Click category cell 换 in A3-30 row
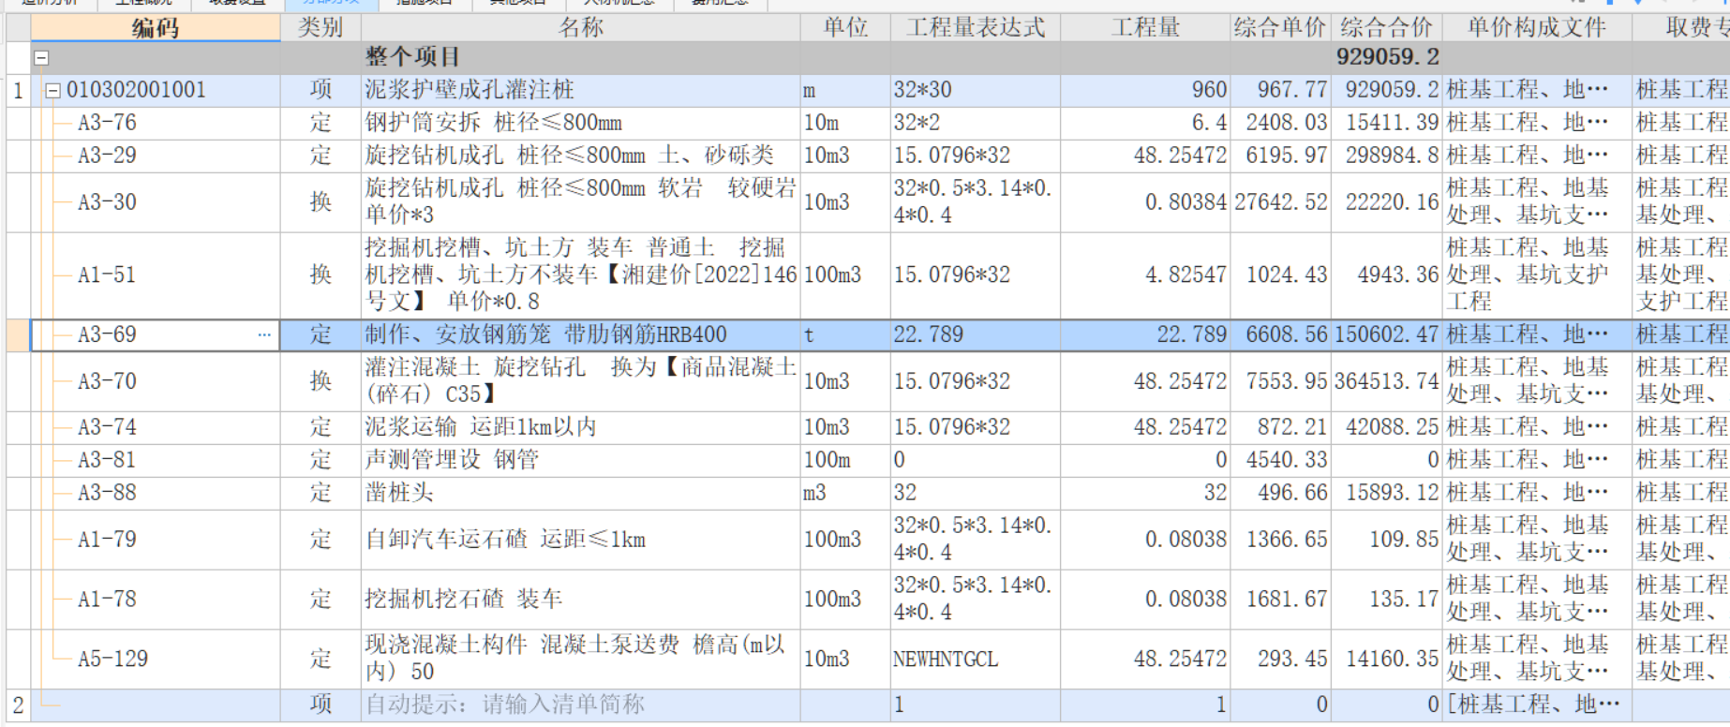The height and width of the screenshot is (727, 1730). coord(321,201)
